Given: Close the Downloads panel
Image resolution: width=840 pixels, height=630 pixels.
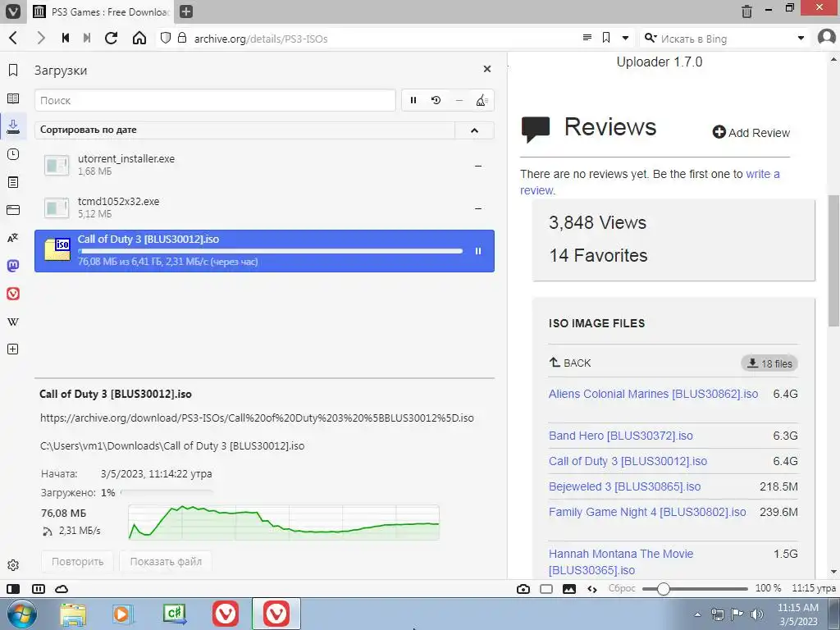Looking at the screenshot, I should coord(487,69).
